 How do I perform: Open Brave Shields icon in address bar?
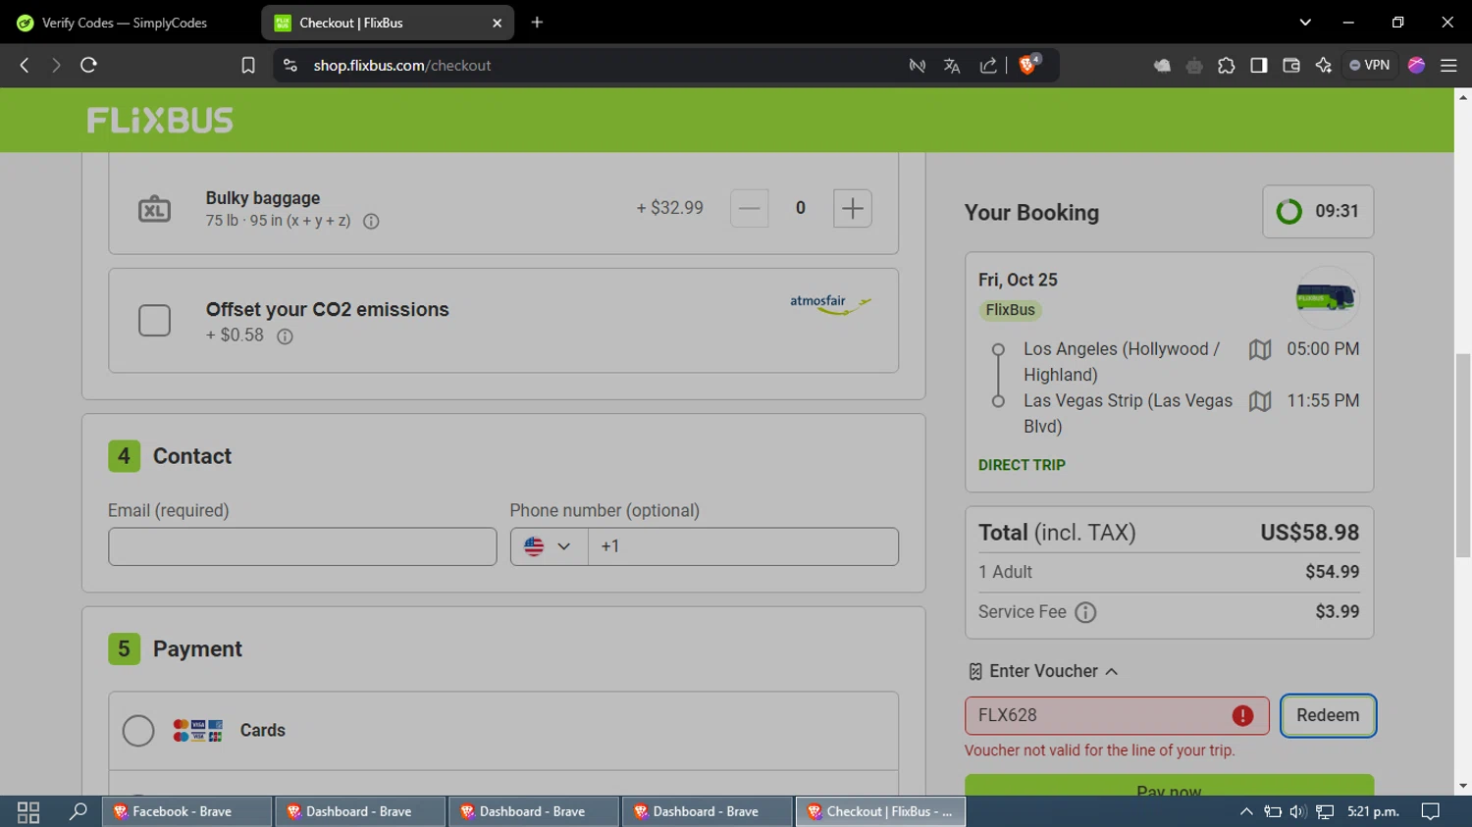click(x=1027, y=66)
